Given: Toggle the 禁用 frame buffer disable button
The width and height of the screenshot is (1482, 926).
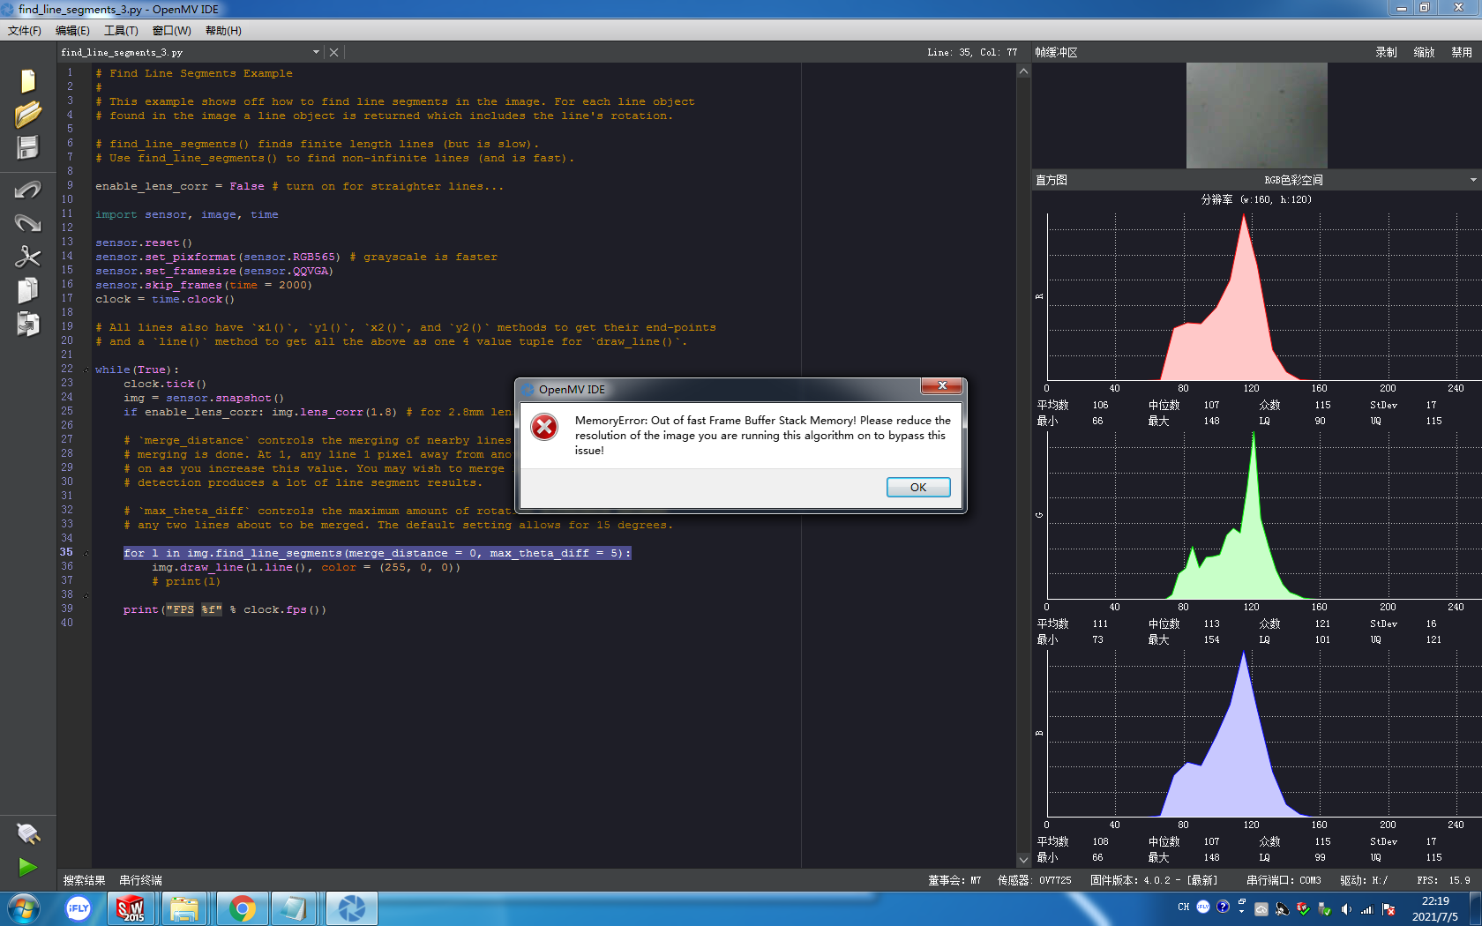Looking at the screenshot, I should tap(1462, 53).
